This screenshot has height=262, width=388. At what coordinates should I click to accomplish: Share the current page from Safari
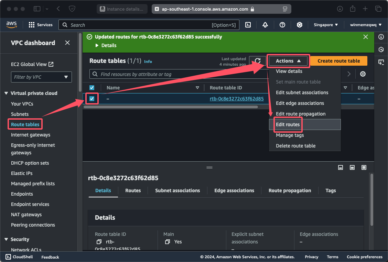tap(353, 9)
